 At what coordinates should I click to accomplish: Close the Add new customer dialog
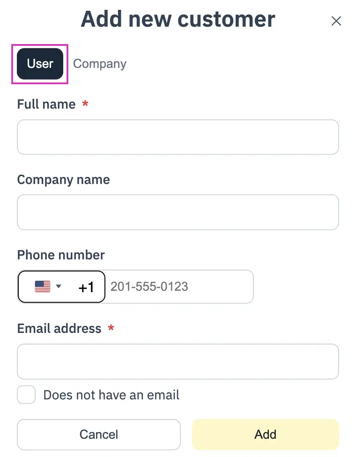click(x=336, y=21)
